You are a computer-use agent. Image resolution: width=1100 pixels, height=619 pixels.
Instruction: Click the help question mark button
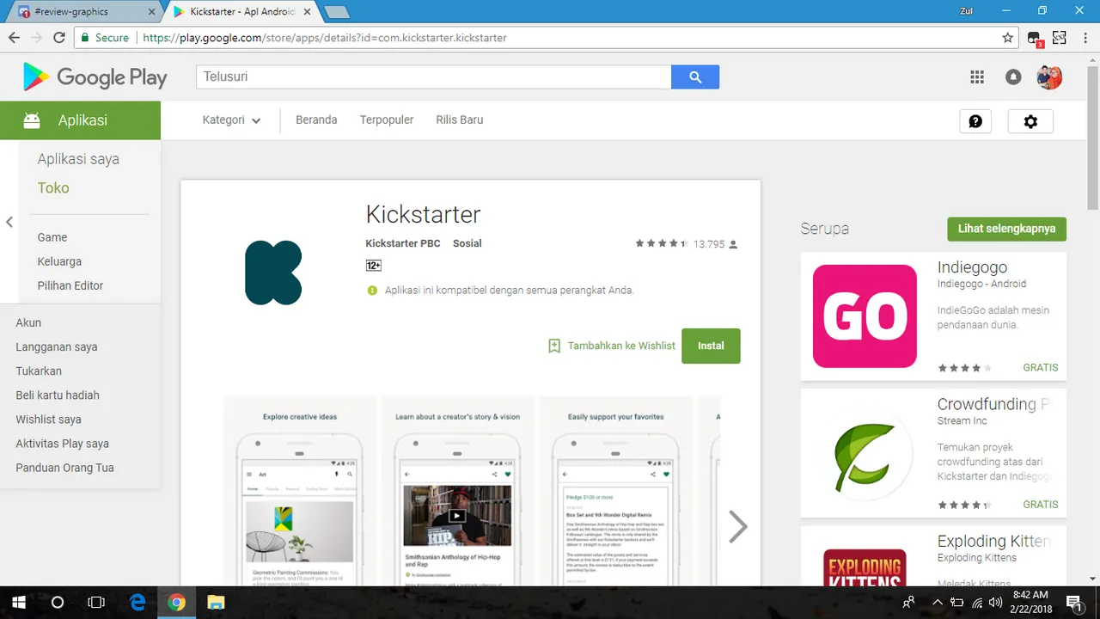[975, 121]
